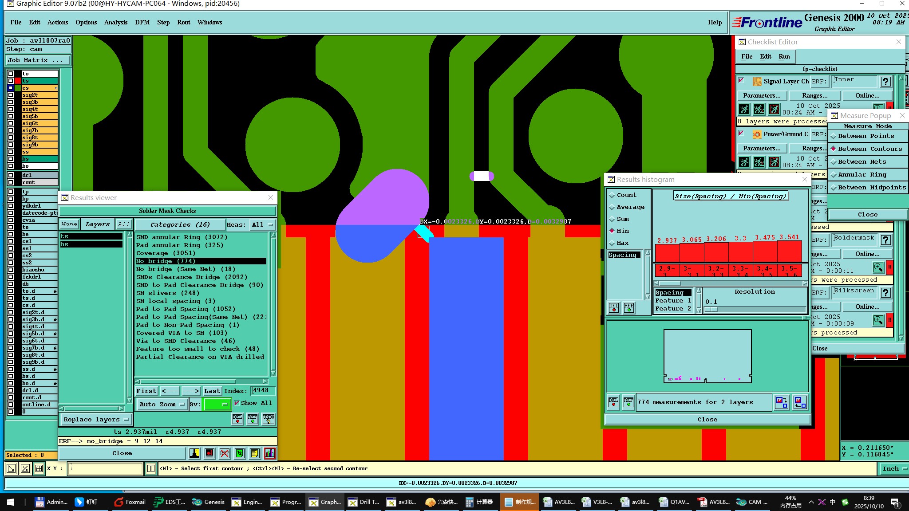The height and width of the screenshot is (511, 909).
Task: Click the Job Matrix button
Action: pyautogui.click(x=38, y=60)
